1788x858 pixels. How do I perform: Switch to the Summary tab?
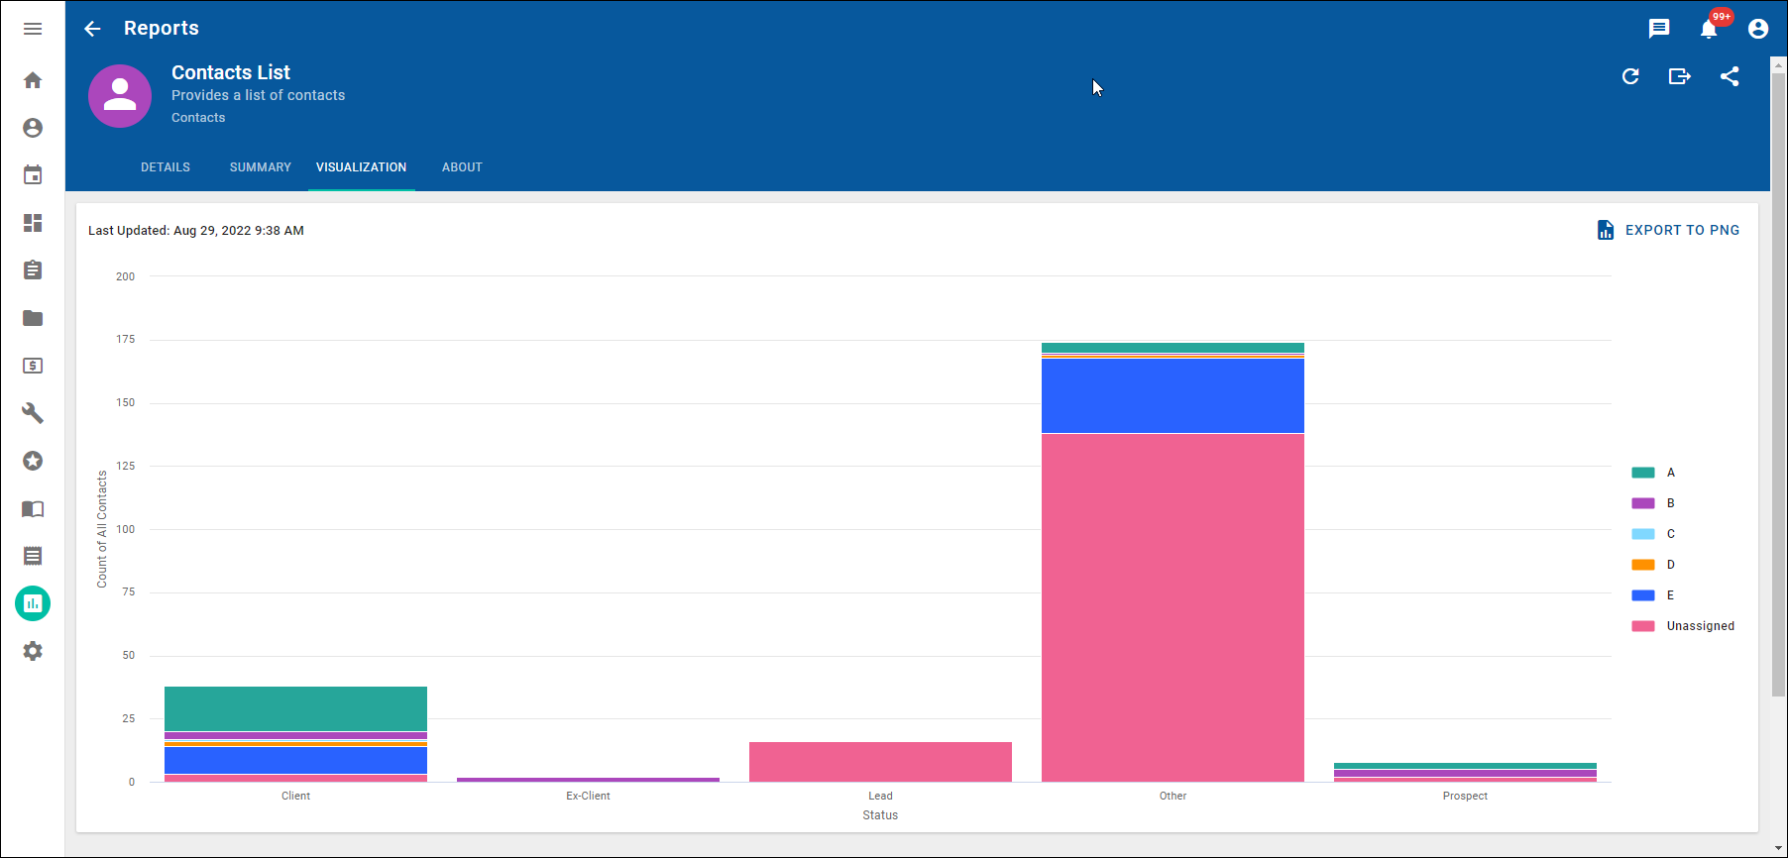click(261, 167)
